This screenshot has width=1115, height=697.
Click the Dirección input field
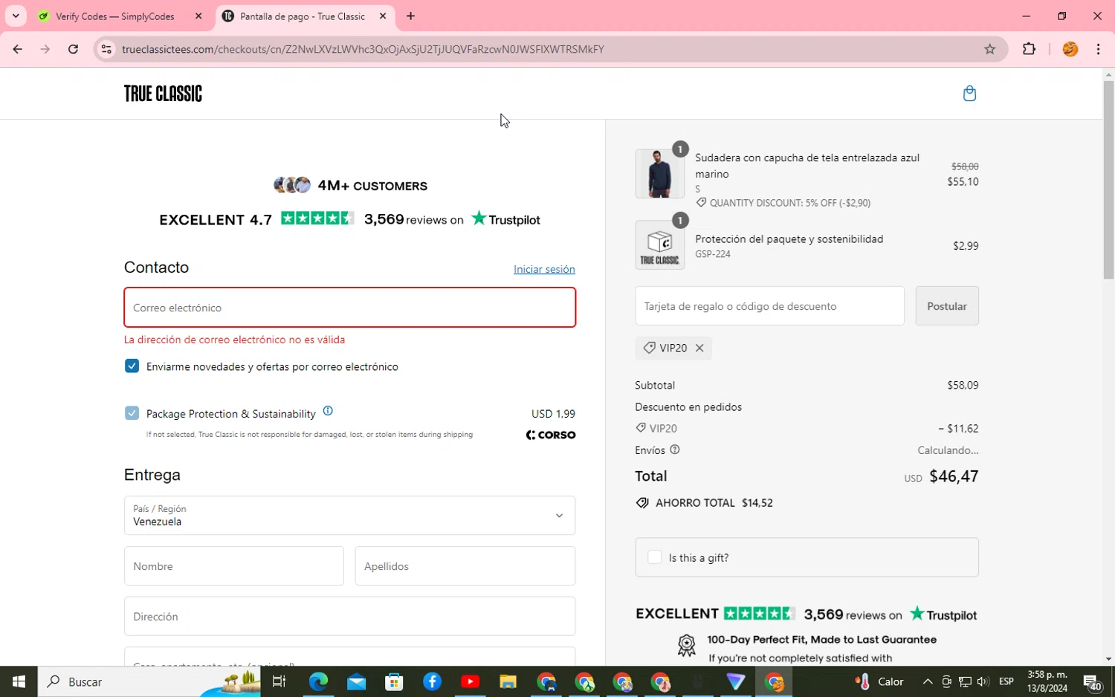349,617
